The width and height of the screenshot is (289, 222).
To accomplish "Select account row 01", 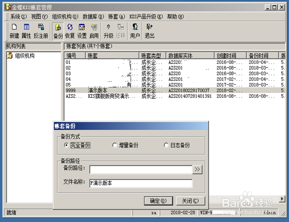I will pos(175,62).
